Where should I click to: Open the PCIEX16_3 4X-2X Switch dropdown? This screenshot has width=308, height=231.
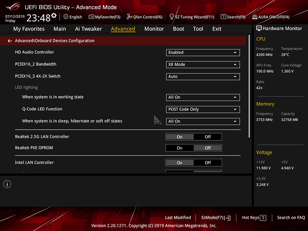(203, 76)
